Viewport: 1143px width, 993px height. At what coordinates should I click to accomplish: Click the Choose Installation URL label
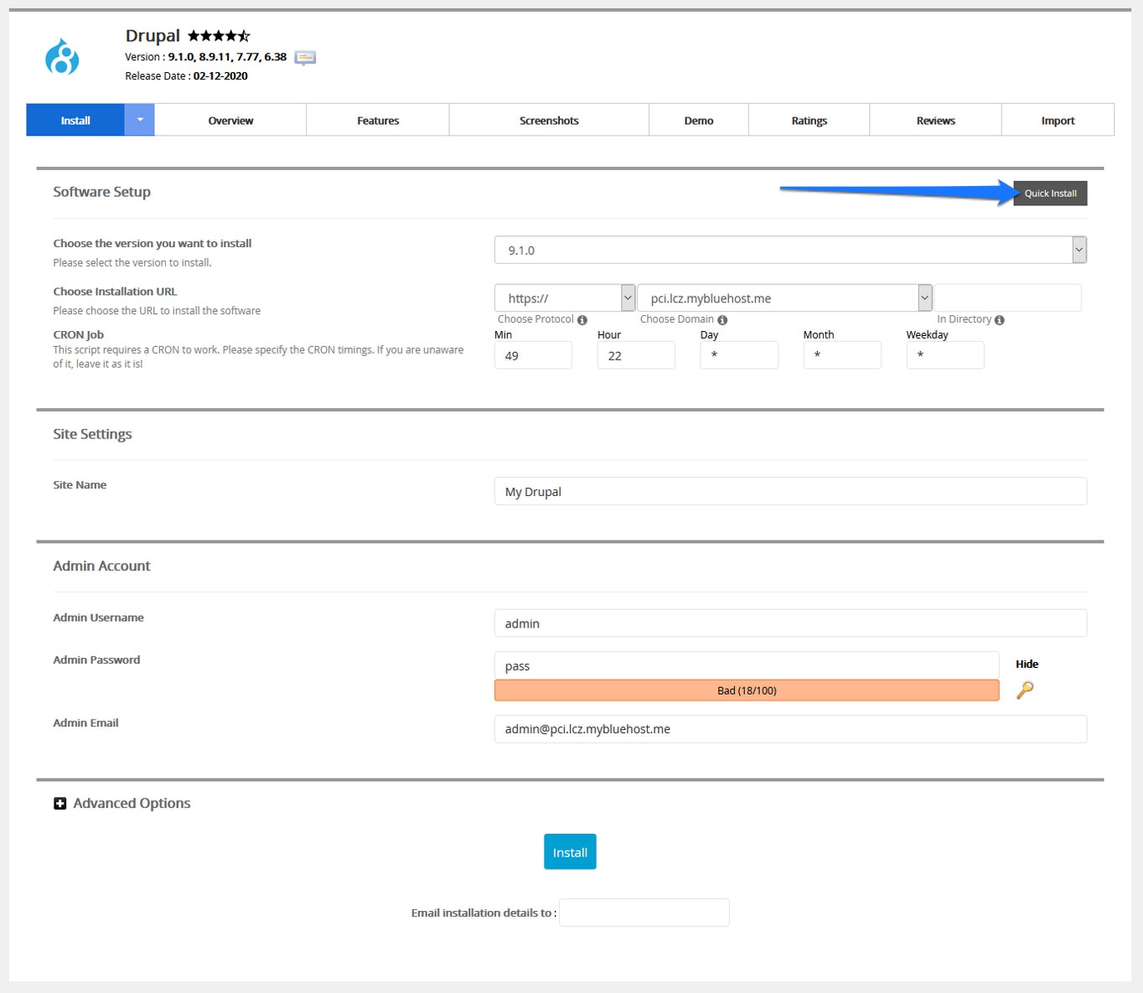[x=115, y=292]
